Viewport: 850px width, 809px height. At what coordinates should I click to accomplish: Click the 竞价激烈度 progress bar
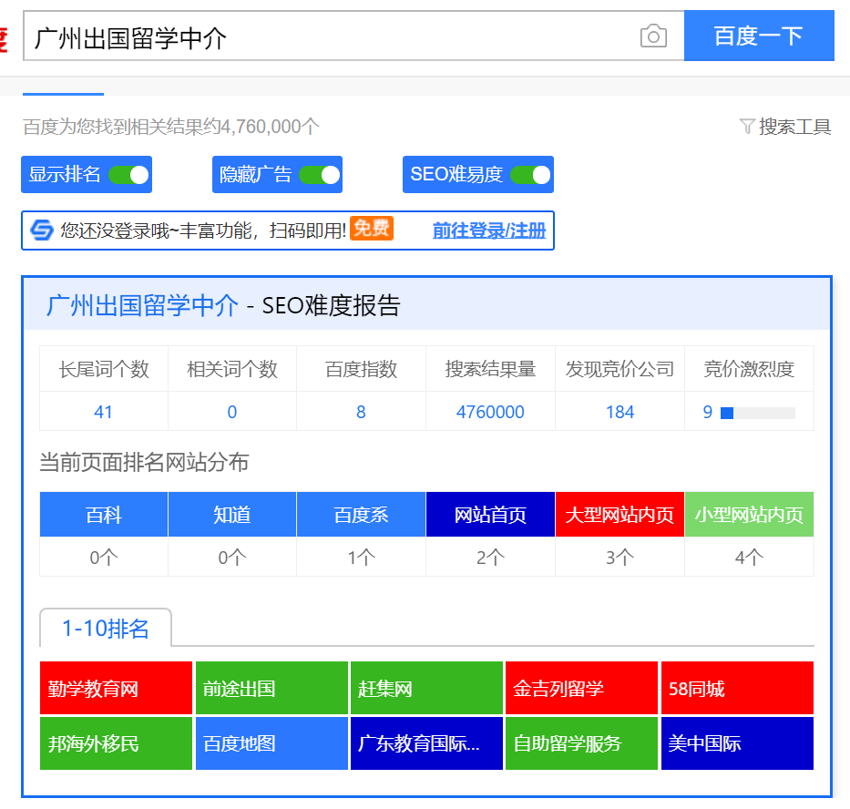(757, 413)
